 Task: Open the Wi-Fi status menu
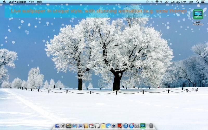(157, 2)
